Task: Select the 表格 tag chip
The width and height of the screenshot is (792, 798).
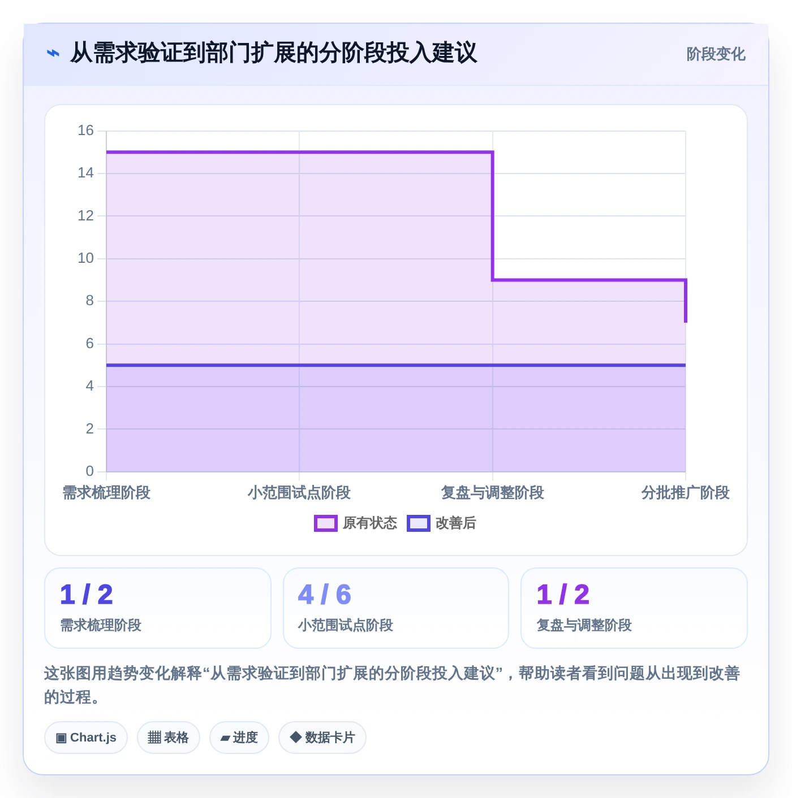Action: pos(168,738)
